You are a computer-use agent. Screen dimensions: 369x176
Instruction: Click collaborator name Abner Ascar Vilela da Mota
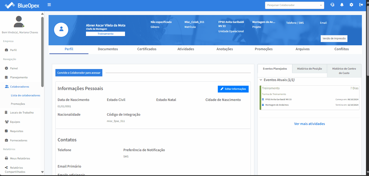tap(106, 25)
